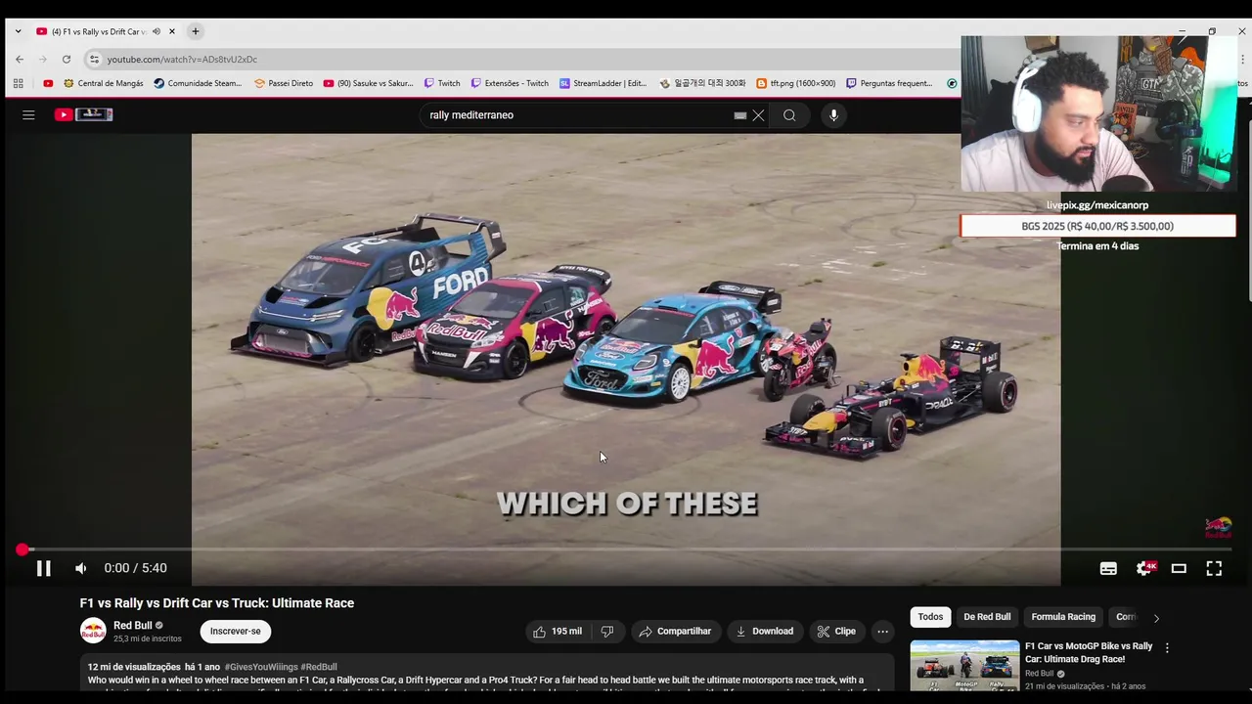Open the Twitch bookmark

442,83
